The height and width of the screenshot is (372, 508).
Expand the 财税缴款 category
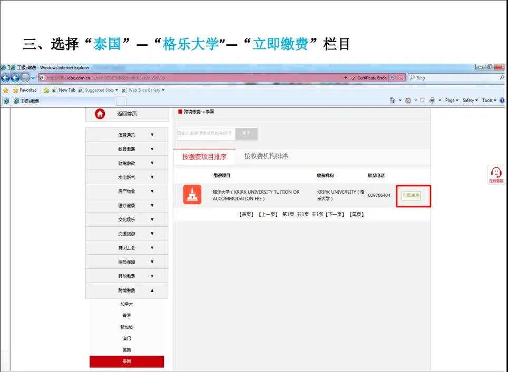126,163
